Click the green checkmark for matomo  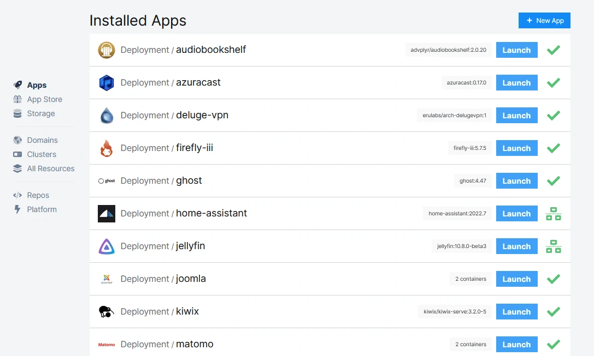tap(554, 345)
